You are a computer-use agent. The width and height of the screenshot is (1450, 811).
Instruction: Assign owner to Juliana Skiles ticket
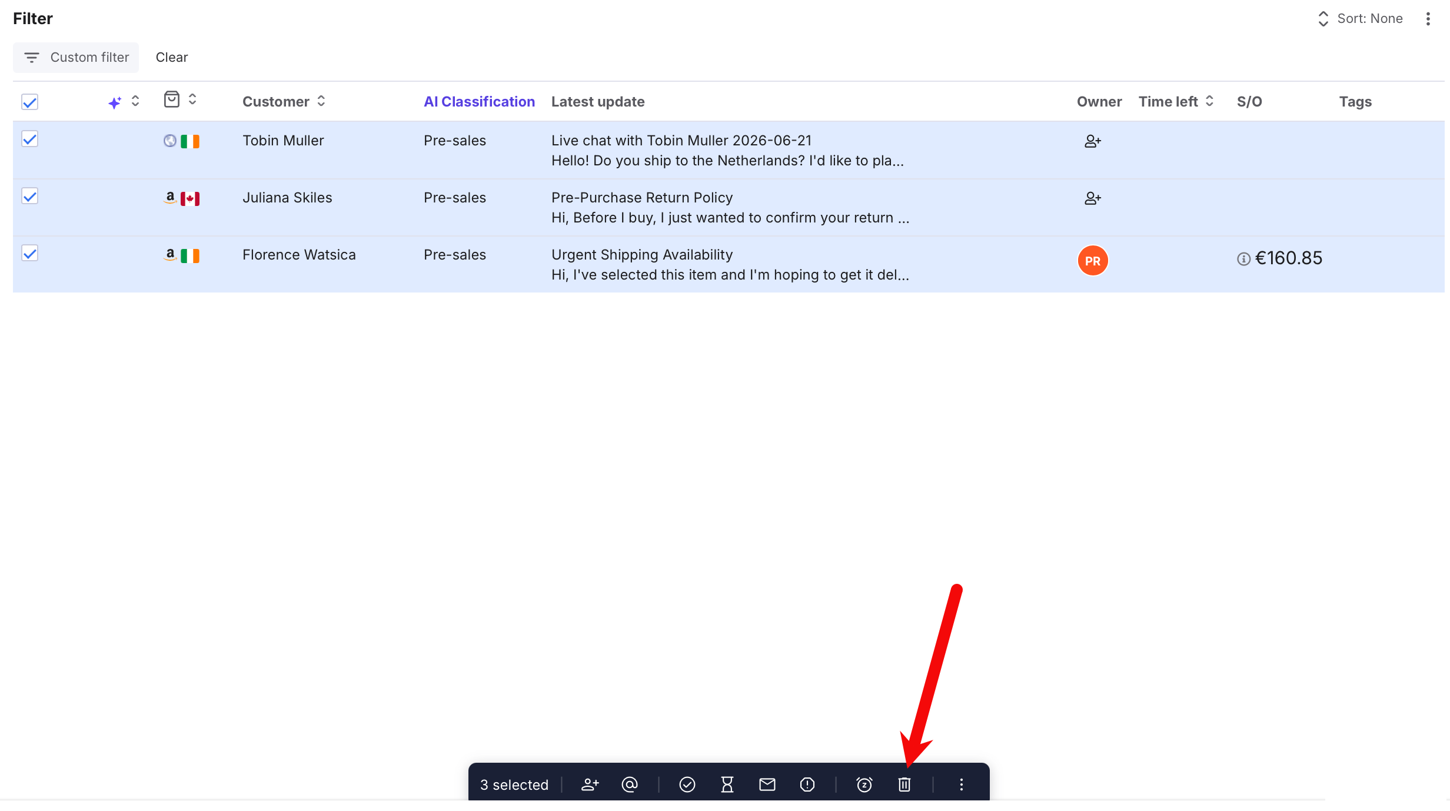1093,198
